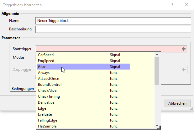The height and width of the screenshot is (130, 194).
Task: Click into the empty Beschreibung field
Action: click(113, 29)
